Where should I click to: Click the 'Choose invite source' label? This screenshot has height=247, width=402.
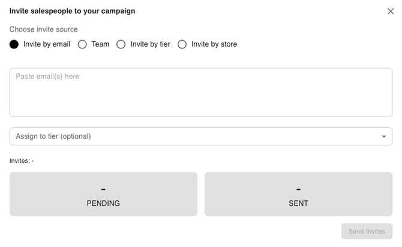(44, 29)
